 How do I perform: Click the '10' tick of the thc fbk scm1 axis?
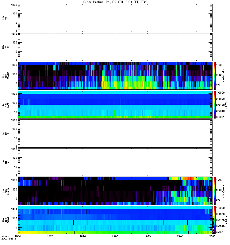[x=15, y=228]
